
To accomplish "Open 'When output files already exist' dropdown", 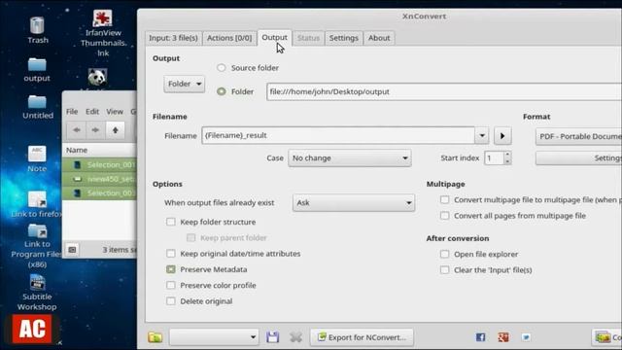I will pyautogui.click(x=354, y=203).
